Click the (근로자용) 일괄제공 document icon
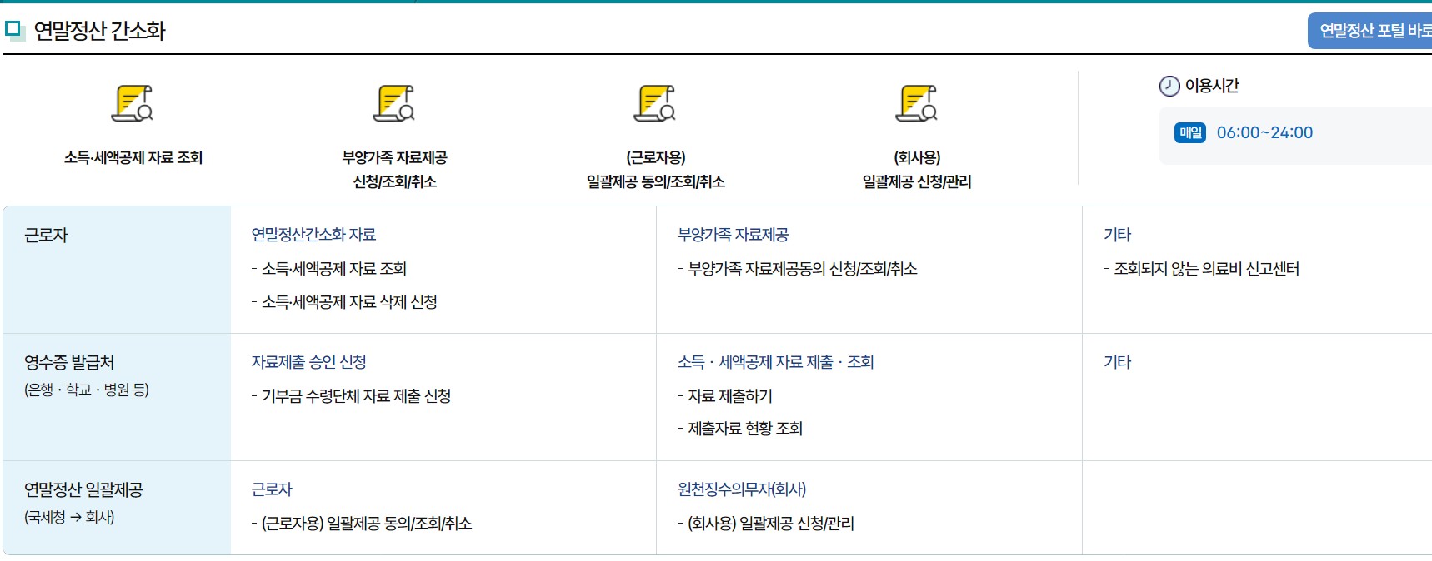Viewport: 1432px width, 561px height. tap(655, 103)
